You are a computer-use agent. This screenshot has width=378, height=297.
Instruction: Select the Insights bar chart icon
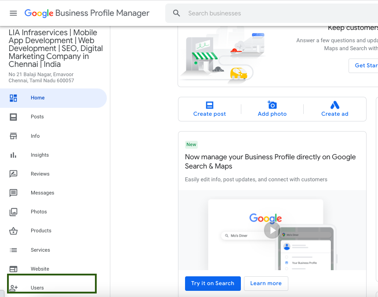(13, 155)
